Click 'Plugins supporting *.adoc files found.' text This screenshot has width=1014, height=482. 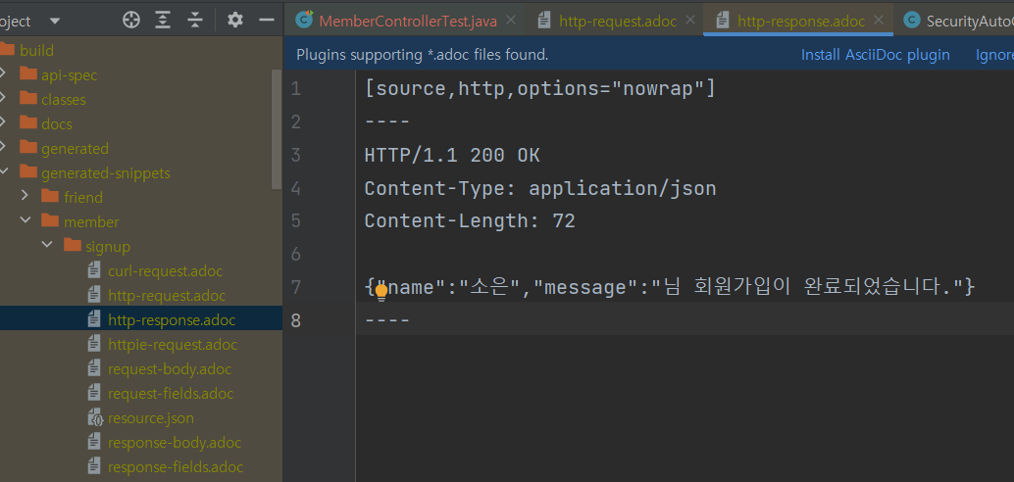tap(423, 55)
